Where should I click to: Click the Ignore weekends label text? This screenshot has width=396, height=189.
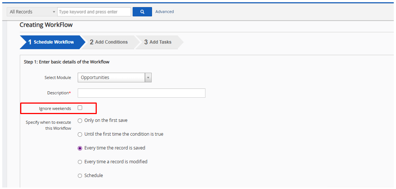click(55, 108)
